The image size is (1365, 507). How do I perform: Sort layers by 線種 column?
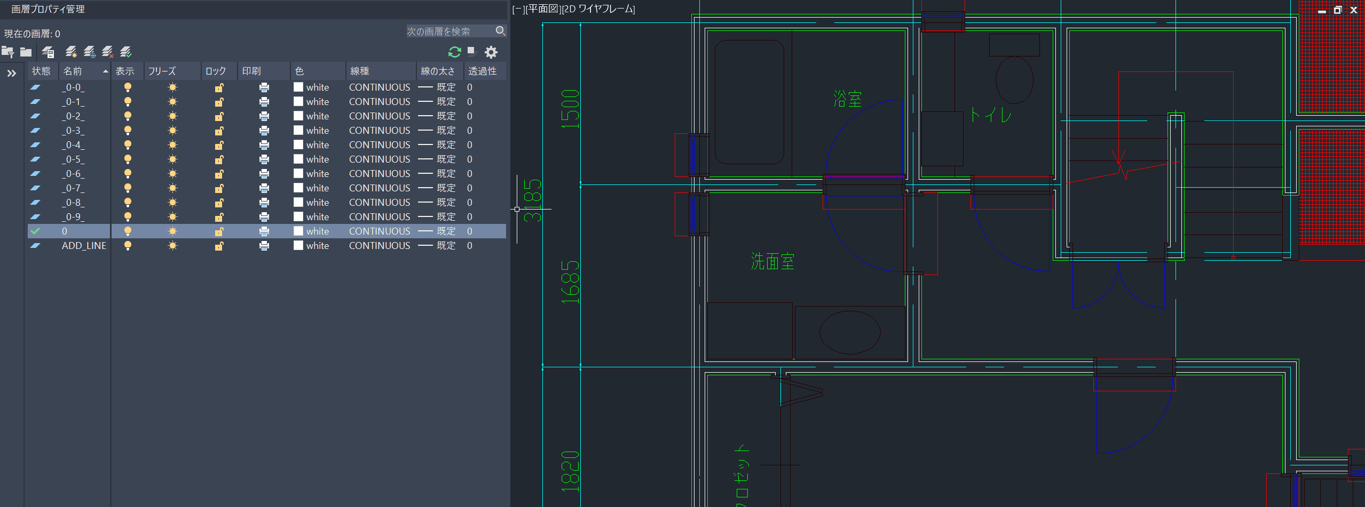[x=381, y=71]
